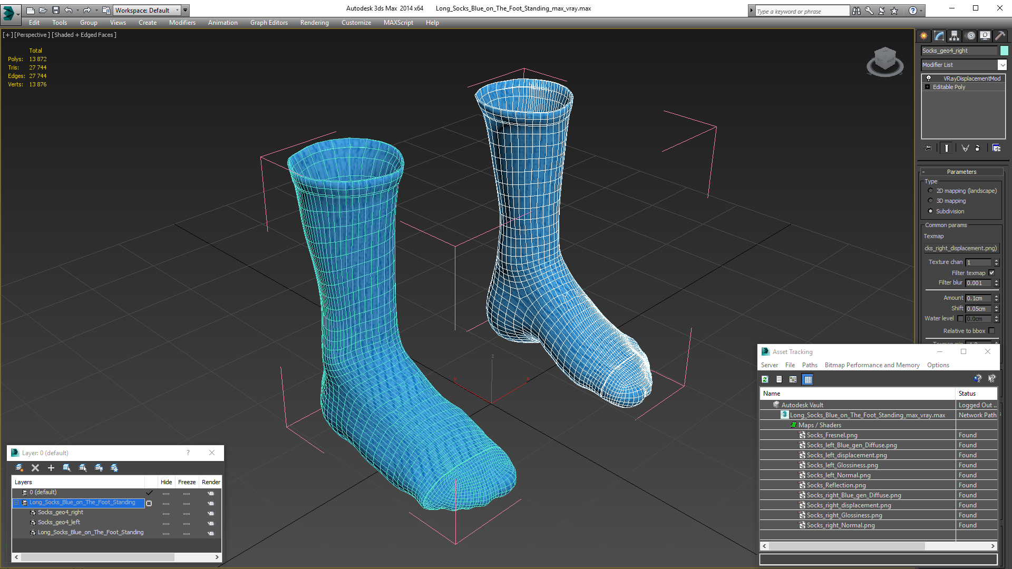Click the Hide column header in Layer dialog
This screenshot has width=1012, height=569.
pos(166,482)
